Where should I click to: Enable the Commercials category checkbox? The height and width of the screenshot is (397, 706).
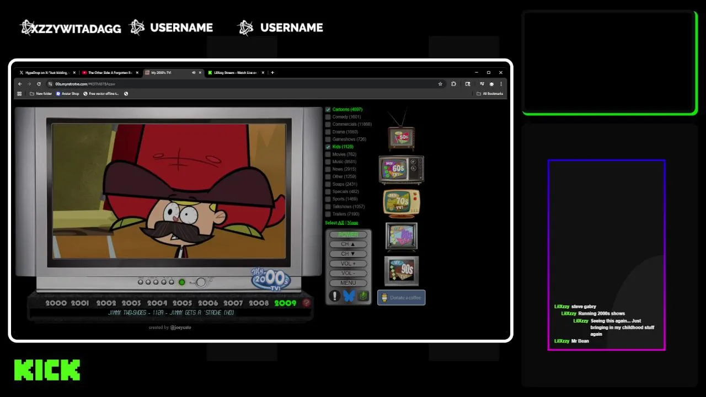pos(328,125)
